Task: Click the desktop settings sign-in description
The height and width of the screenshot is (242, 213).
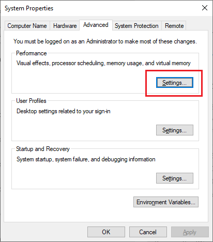Action: [64, 111]
